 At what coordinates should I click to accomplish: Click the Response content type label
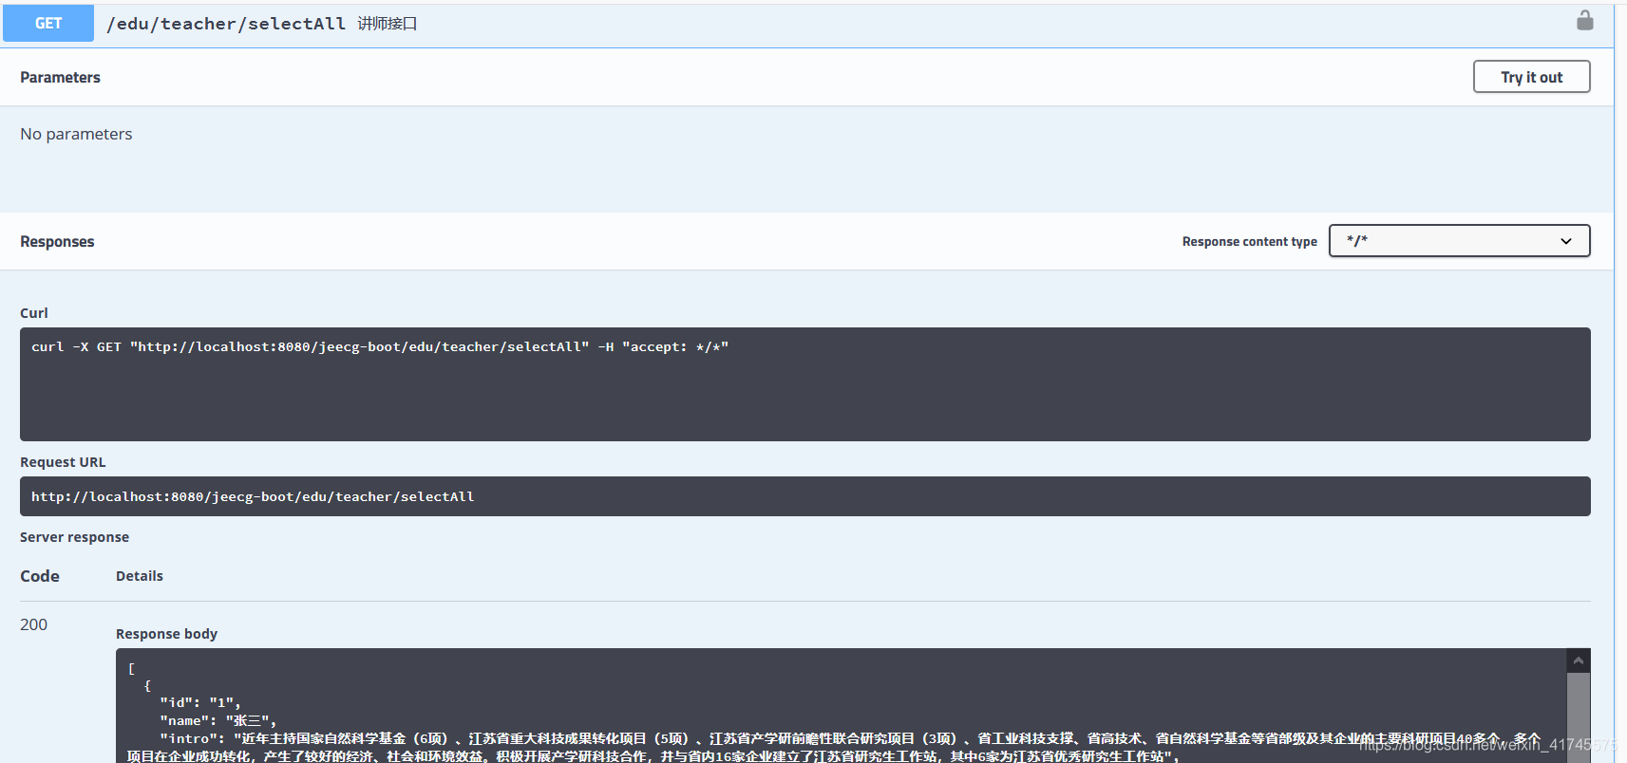click(x=1249, y=242)
